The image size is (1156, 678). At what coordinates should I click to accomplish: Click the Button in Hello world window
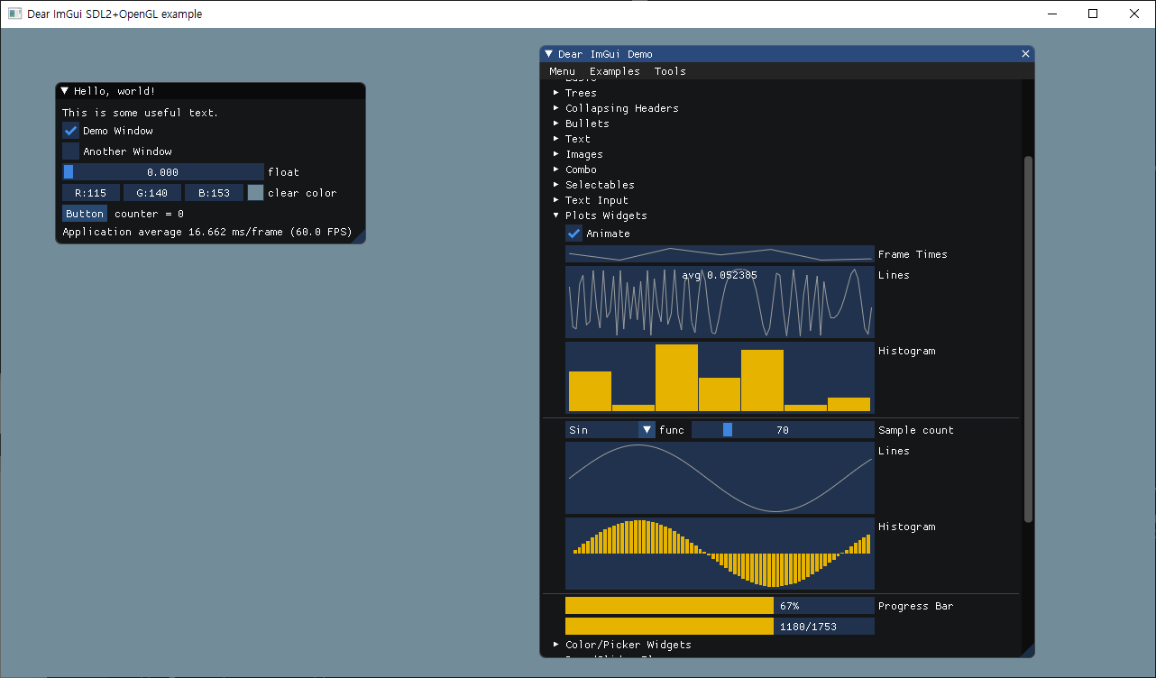point(85,214)
